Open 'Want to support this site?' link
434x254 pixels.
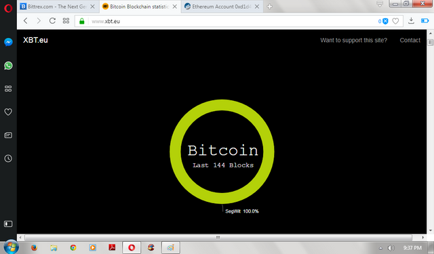[x=353, y=41]
